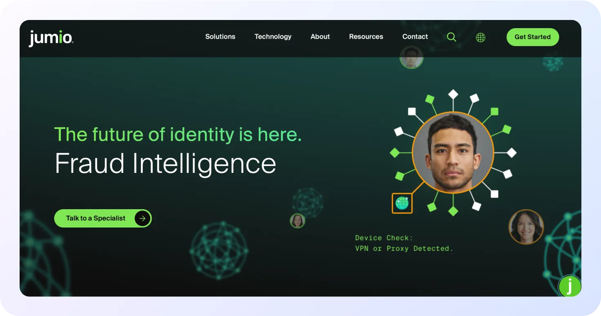Open the green j chat widget icon
601x316 pixels.
tap(570, 286)
